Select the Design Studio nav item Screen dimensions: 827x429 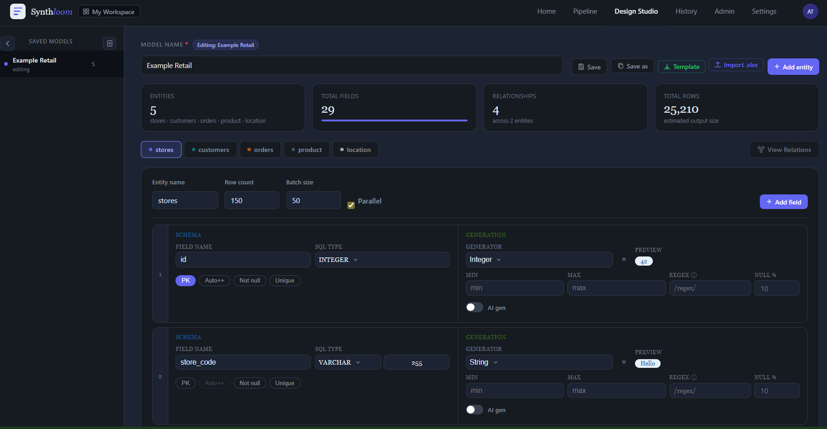(636, 11)
